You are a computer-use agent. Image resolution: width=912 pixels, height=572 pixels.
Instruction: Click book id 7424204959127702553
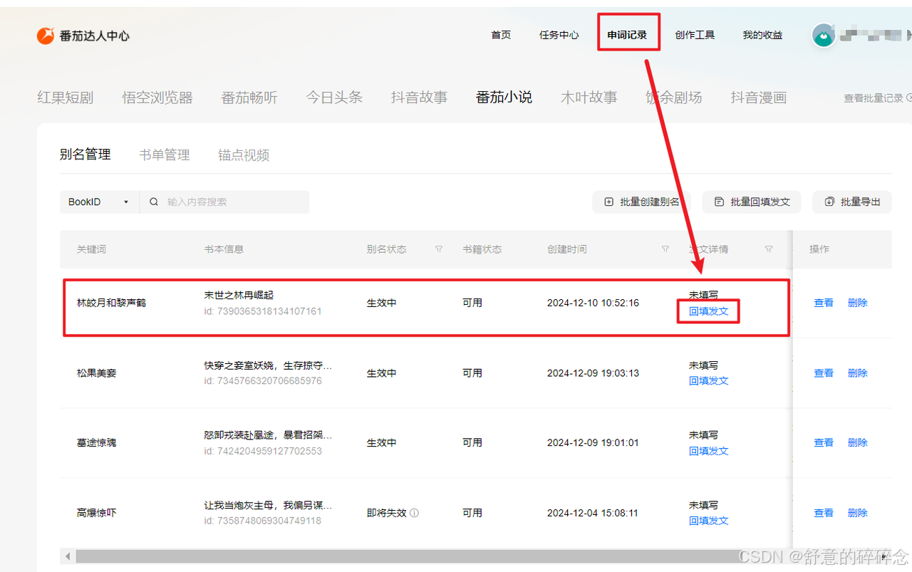263,451
